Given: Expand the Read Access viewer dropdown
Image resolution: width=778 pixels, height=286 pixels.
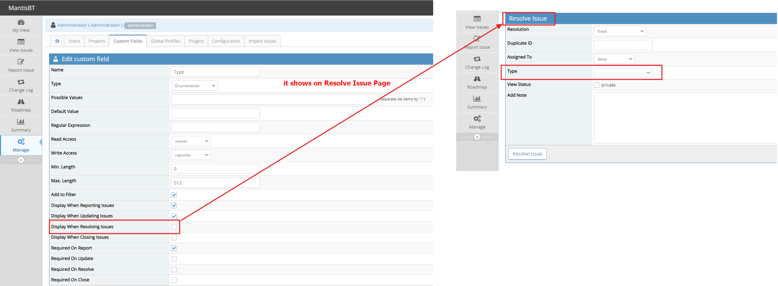Looking at the screenshot, I should tap(191, 141).
